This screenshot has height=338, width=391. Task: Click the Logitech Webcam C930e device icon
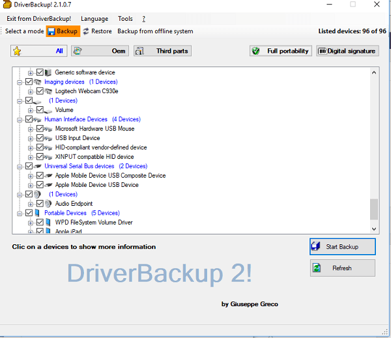[48, 91]
